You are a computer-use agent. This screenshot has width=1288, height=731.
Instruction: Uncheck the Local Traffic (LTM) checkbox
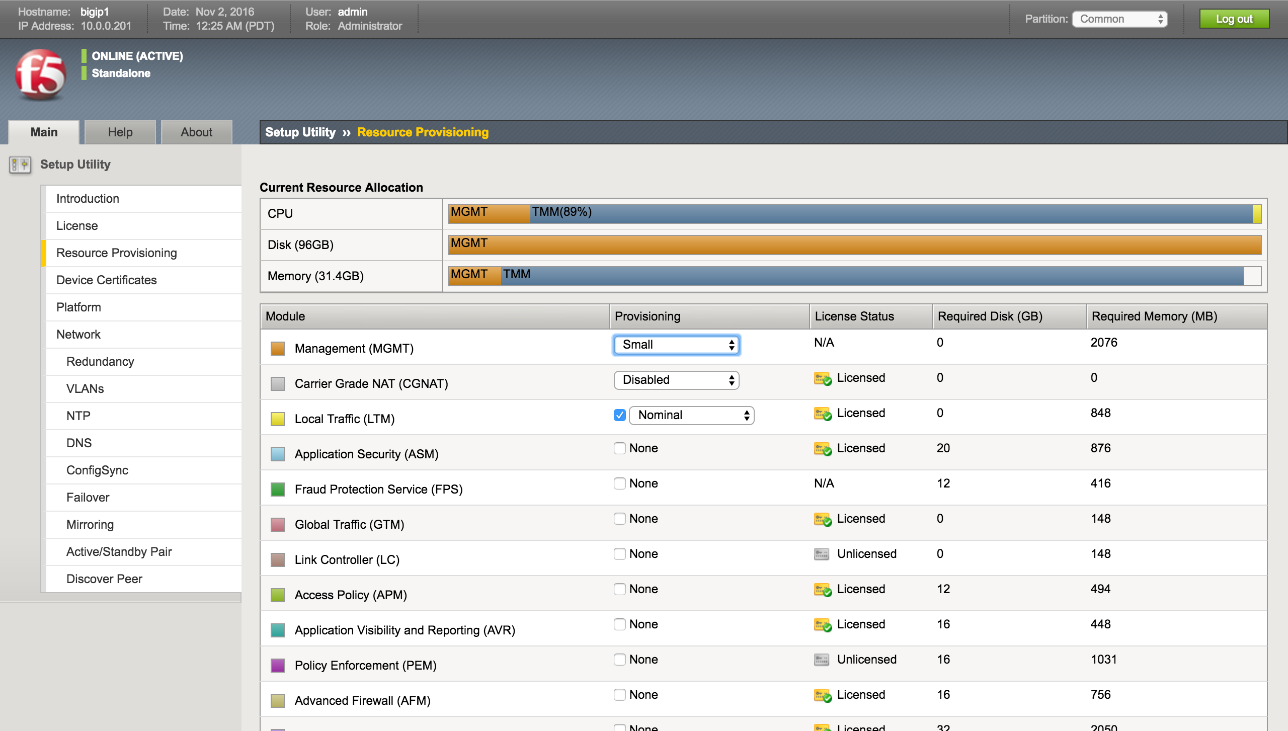click(x=620, y=415)
